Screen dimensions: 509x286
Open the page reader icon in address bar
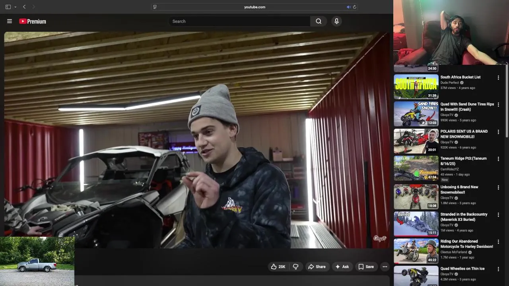tap(155, 7)
